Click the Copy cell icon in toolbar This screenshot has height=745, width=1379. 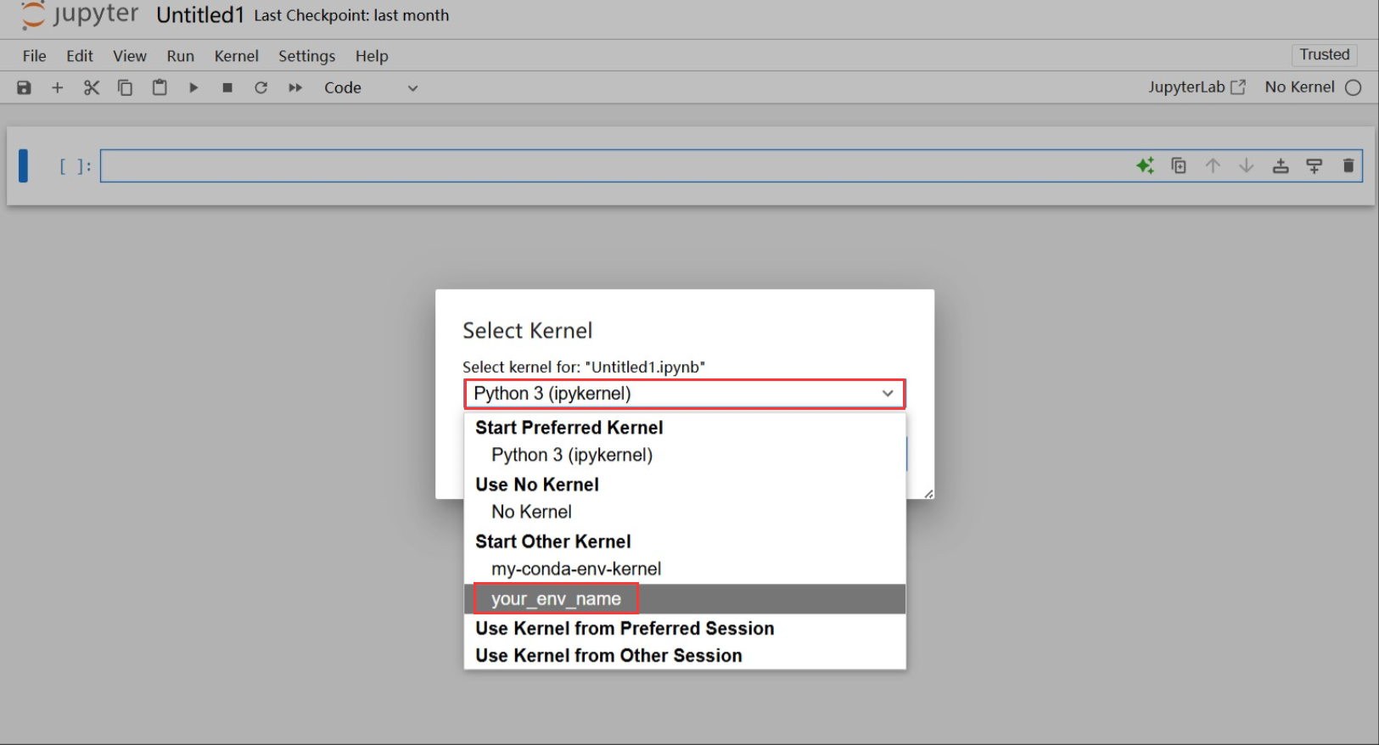click(126, 87)
